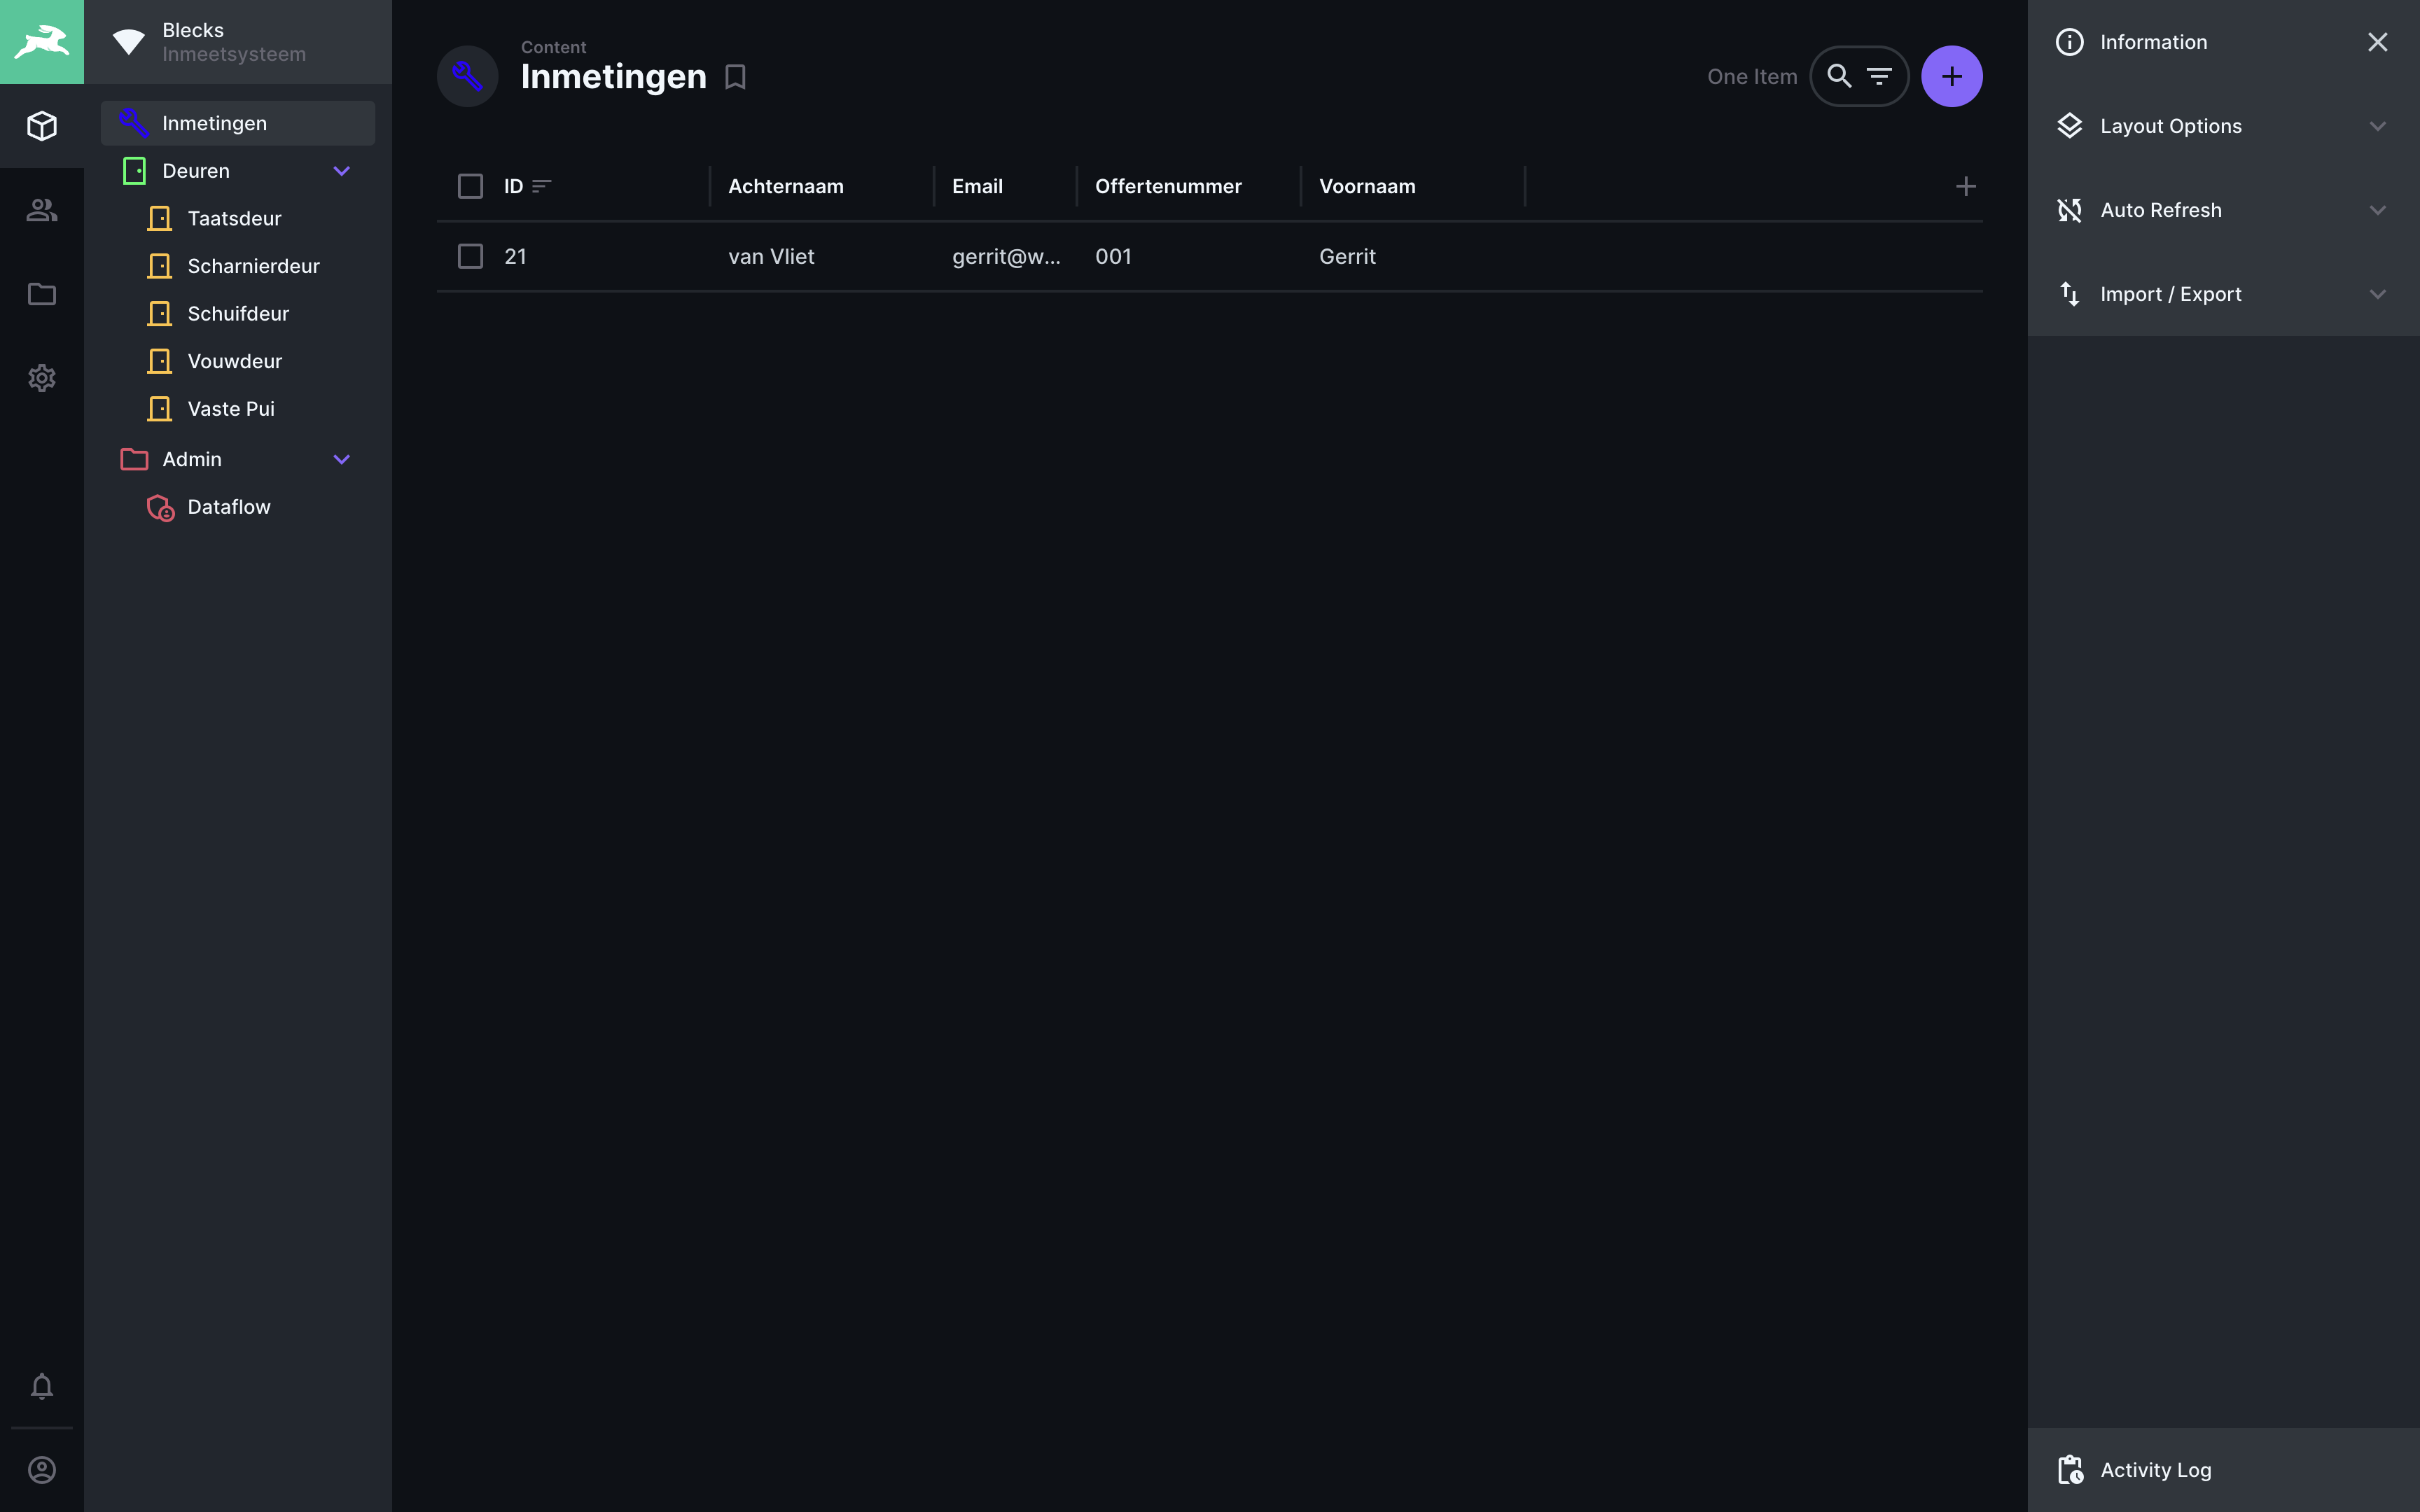Expand the Import / Export section
This screenshot has width=2420, height=1512.
click(x=2223, y=294)
